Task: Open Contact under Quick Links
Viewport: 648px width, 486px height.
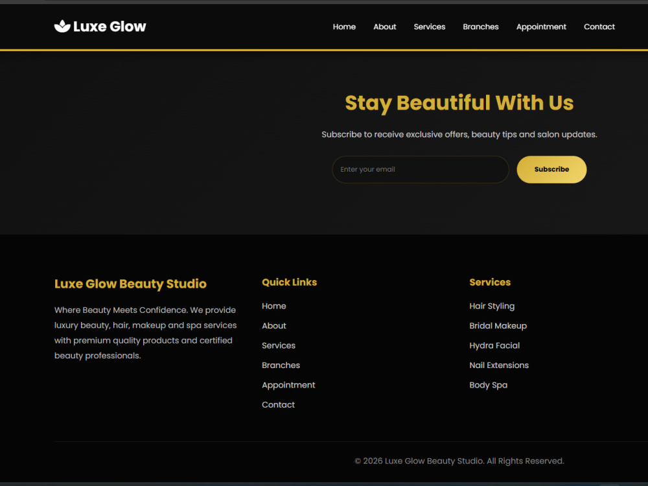Action: 279,405
